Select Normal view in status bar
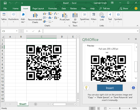Screen dimensions: 140x110 tap(92, 108)
